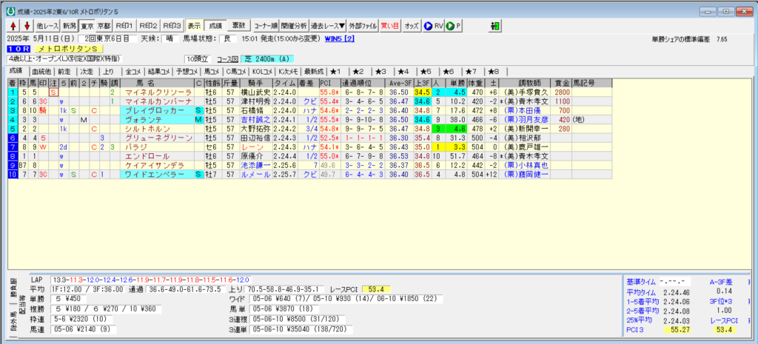Expand the 過去レース▼ past races dropdown
Screen dimensions: 758x344
click(x=328, y=26)
